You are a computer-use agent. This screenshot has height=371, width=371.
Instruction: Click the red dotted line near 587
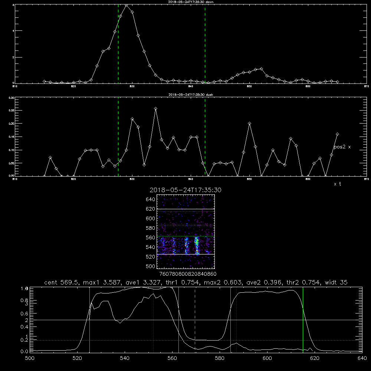pyautogui.click(x=236, y=319)
